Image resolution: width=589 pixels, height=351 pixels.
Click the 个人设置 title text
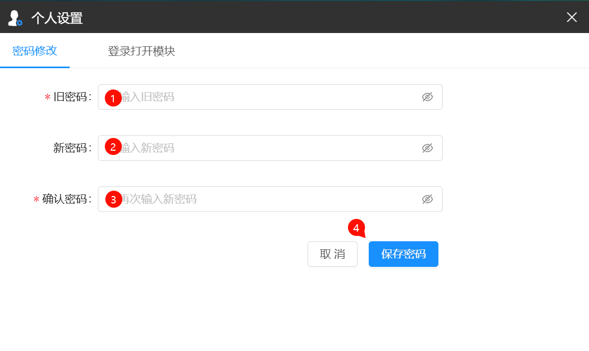(57, 18)
